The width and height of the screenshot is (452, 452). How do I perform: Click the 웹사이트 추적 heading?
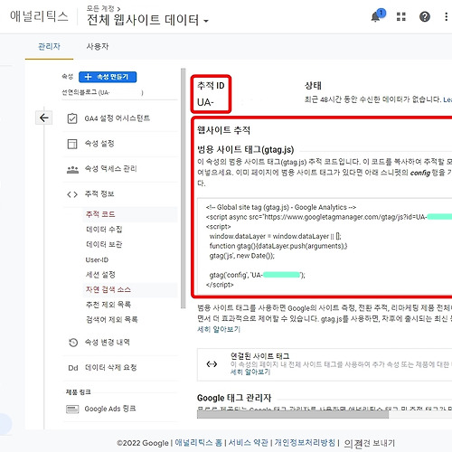coord(223,130)
